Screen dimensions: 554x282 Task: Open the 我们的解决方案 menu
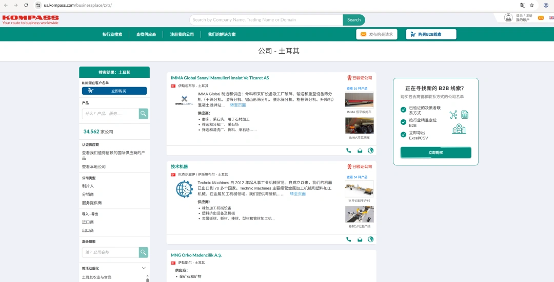tap(222, 34)
